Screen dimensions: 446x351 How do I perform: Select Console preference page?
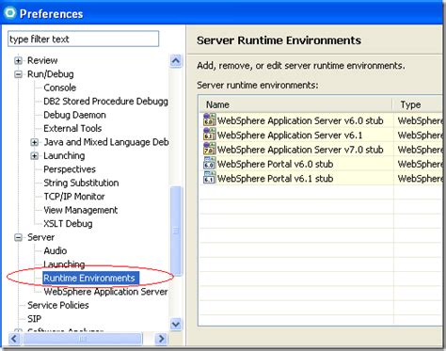[60, 88]
